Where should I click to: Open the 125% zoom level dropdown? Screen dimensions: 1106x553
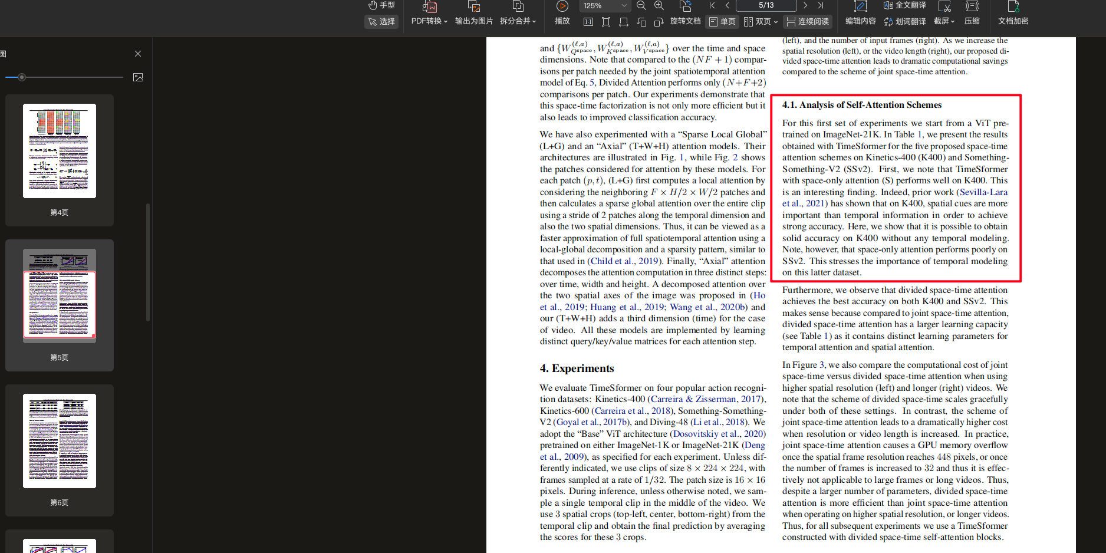click(x=605, y=6)
